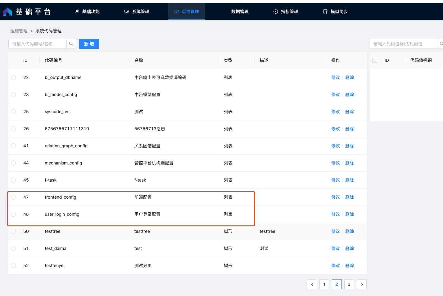
Task: Click the 系统代码管理 breadcrumb text
Action: (48, 31)
